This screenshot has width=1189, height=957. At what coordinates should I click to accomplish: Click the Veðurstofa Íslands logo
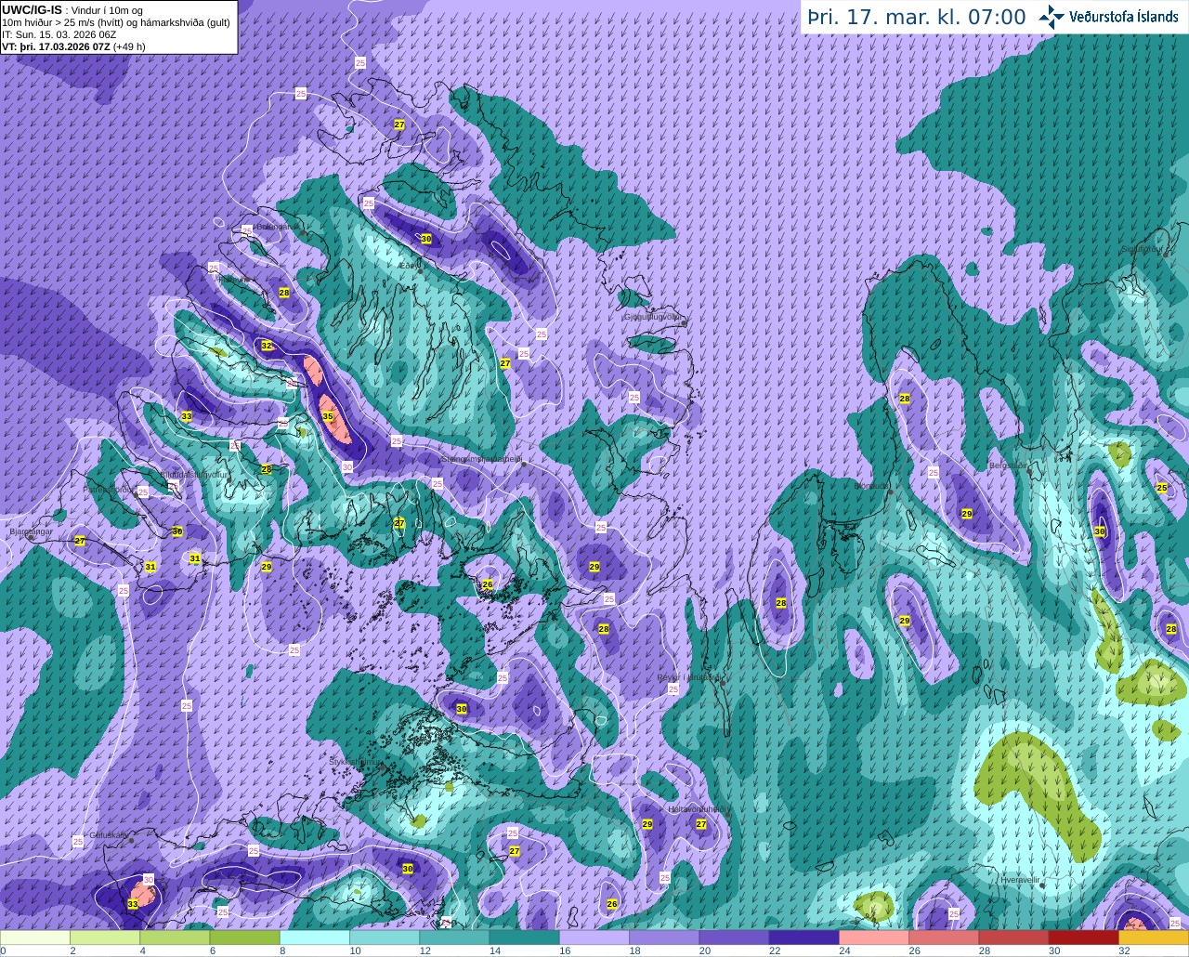[1108, 17]
